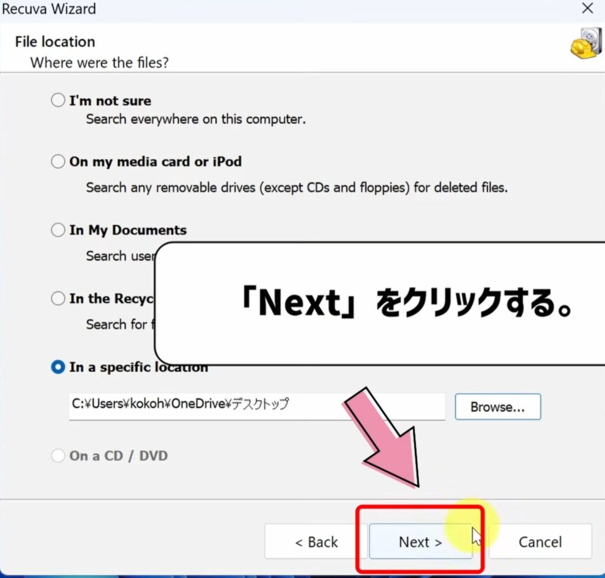Image resolution: width=605 pixels, height=578 pixels.
Task: Go back using the Back button
Action: click(x=316, y=541)
